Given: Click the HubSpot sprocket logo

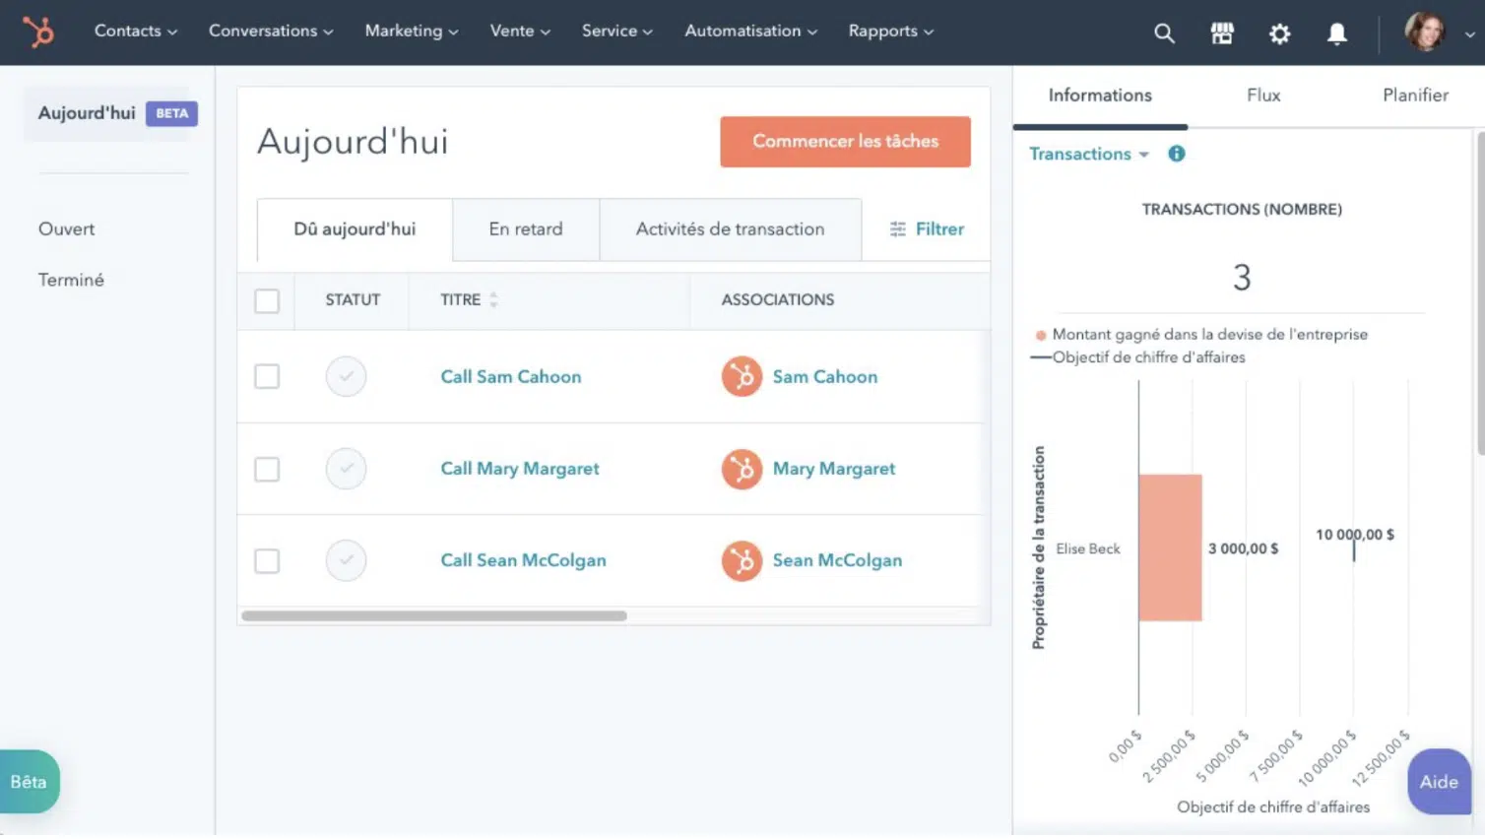Looking at the screenshot, I should [38, 32].
